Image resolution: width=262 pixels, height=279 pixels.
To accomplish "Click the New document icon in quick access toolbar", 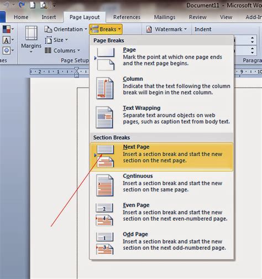I will click(x=33, y=5).
